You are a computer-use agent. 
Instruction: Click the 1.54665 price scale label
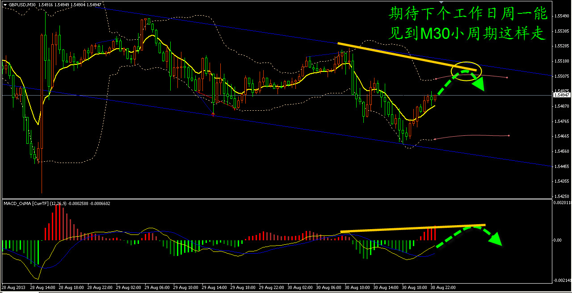click(x=561, y=136)
